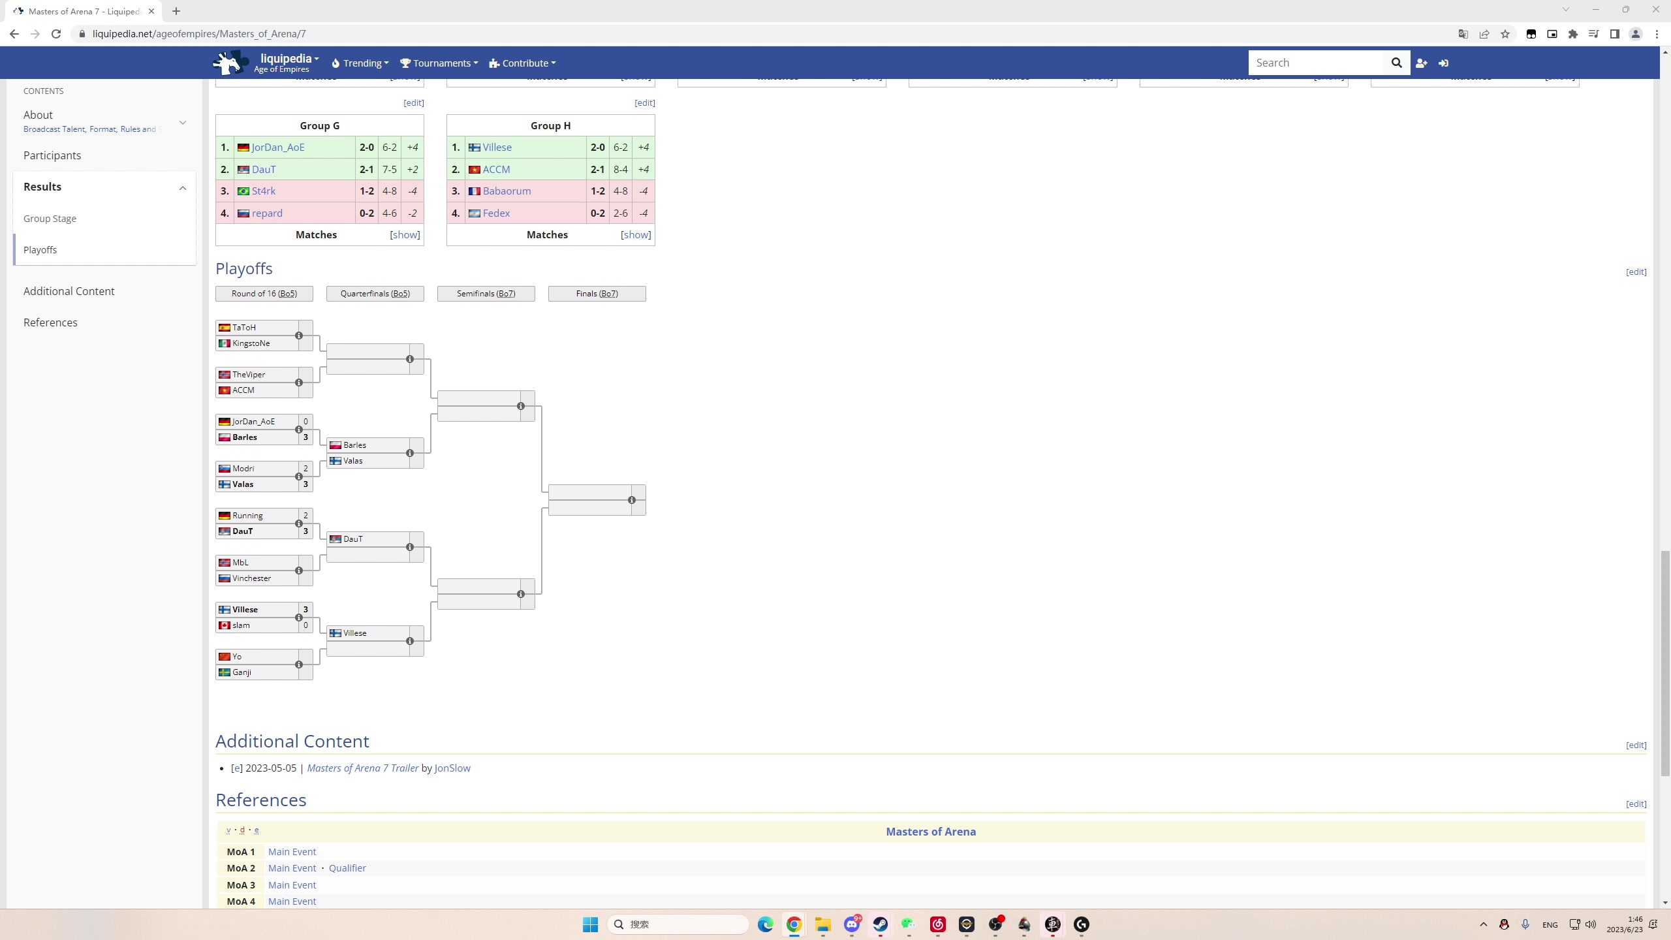Click the create account icon

(x=1421, y=63)
